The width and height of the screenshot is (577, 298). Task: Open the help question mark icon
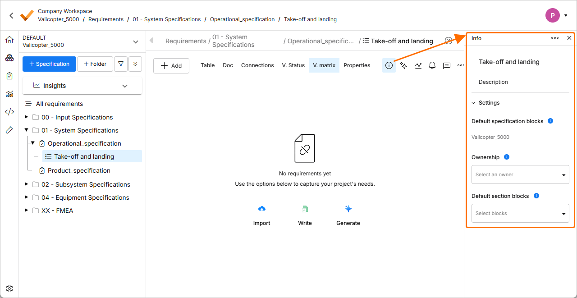point(448,41)
